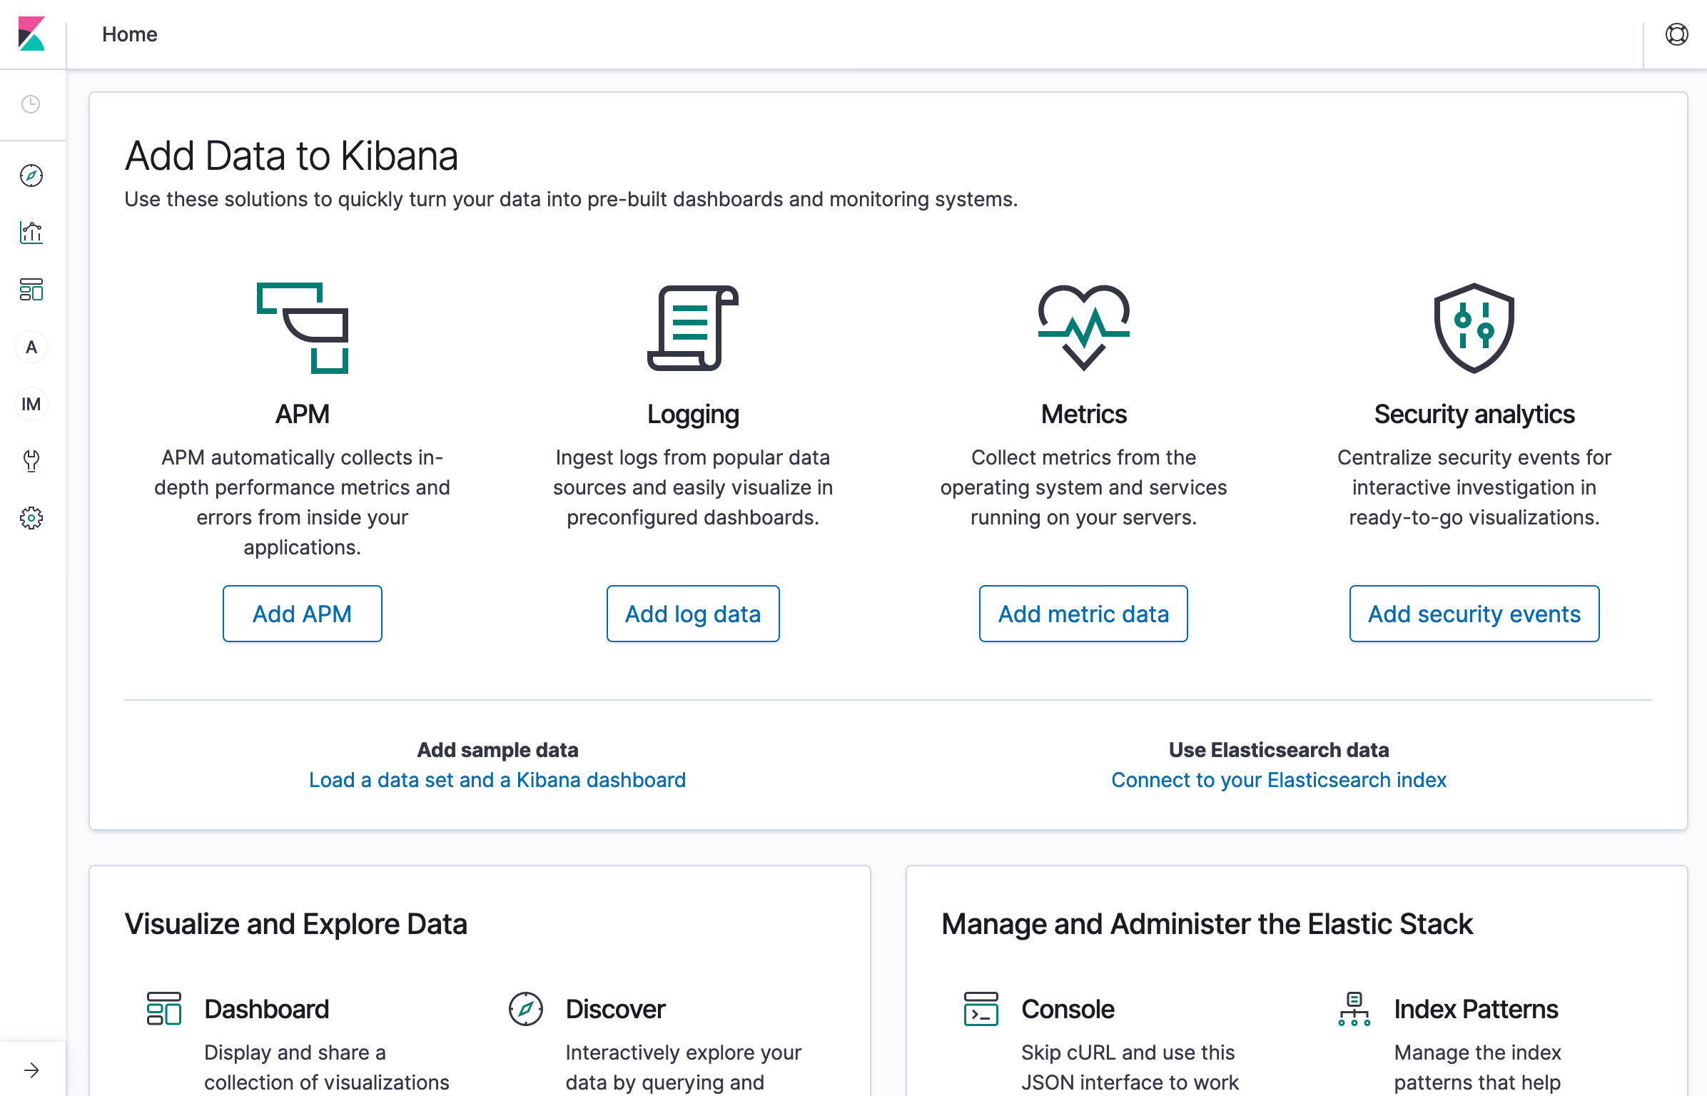Open Dev Tools wrench icon in sidebar
The width and height of the screenshot is (1707, 1096).
click(31, 461)
